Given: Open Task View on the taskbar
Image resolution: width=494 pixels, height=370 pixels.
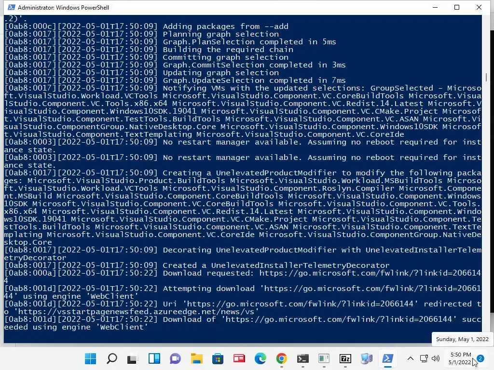Looking at the screenshot, I should [x=133, y=358].
